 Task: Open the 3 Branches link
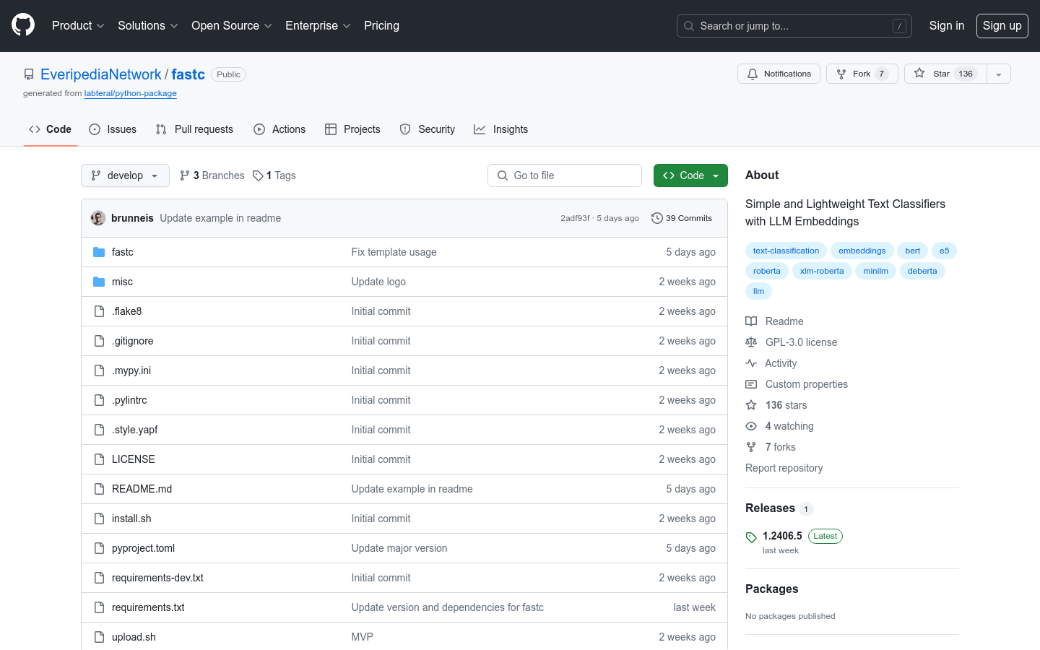tap(212, 175)
